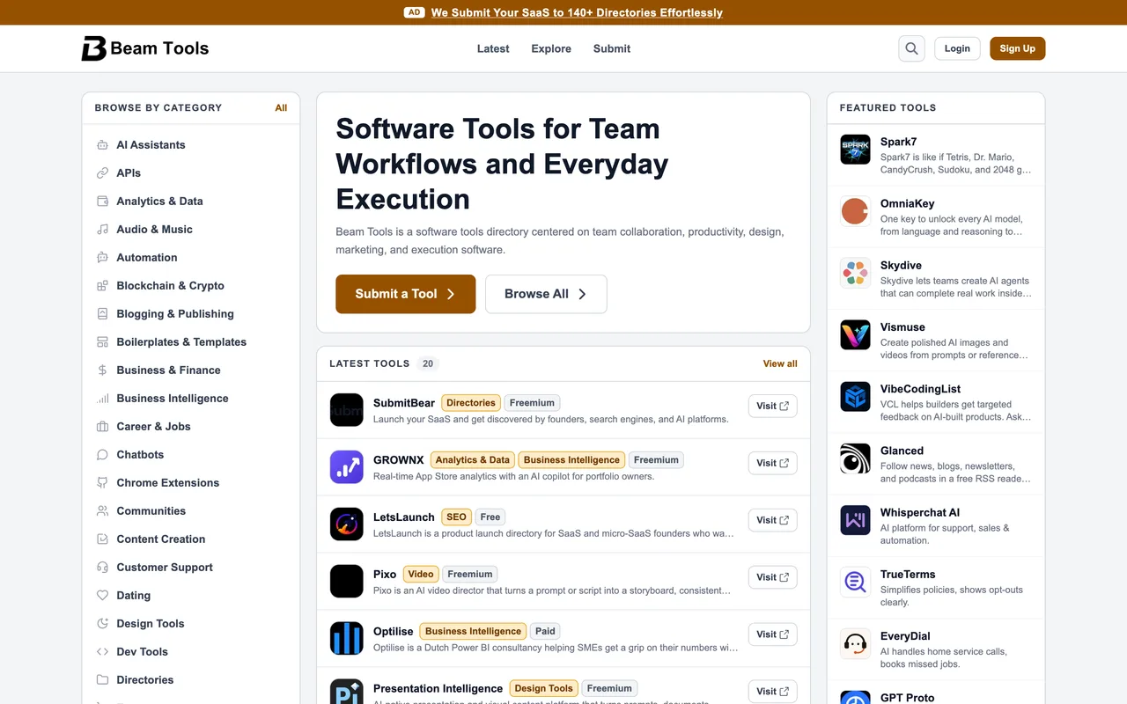Filter by the Directories tag on SubmitBear
Screen dimensions: 1127x704
(x=471, y=403)
